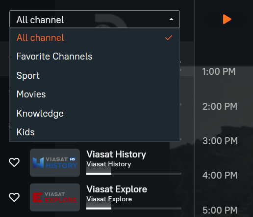Click the Viasat Explore progress bar
Viewport: 253px width, 217px height.
134,209
